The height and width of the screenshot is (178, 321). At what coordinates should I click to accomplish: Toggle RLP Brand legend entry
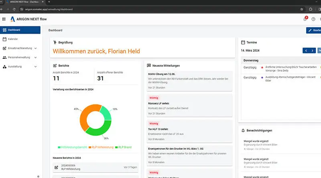click(123, 147)
